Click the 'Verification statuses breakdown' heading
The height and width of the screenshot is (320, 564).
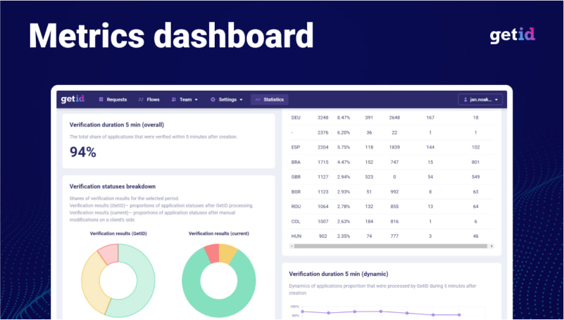113,186
